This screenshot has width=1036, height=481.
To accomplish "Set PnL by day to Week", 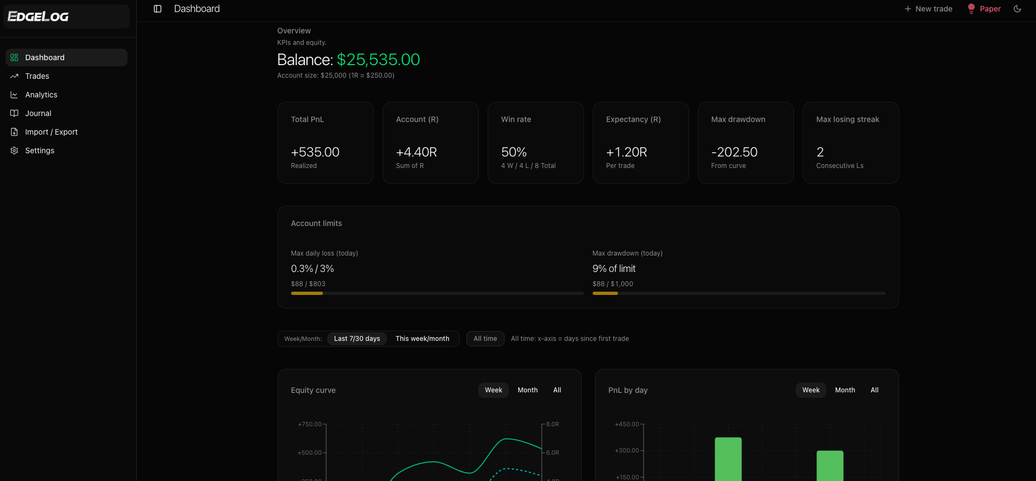I will [811, 390].
